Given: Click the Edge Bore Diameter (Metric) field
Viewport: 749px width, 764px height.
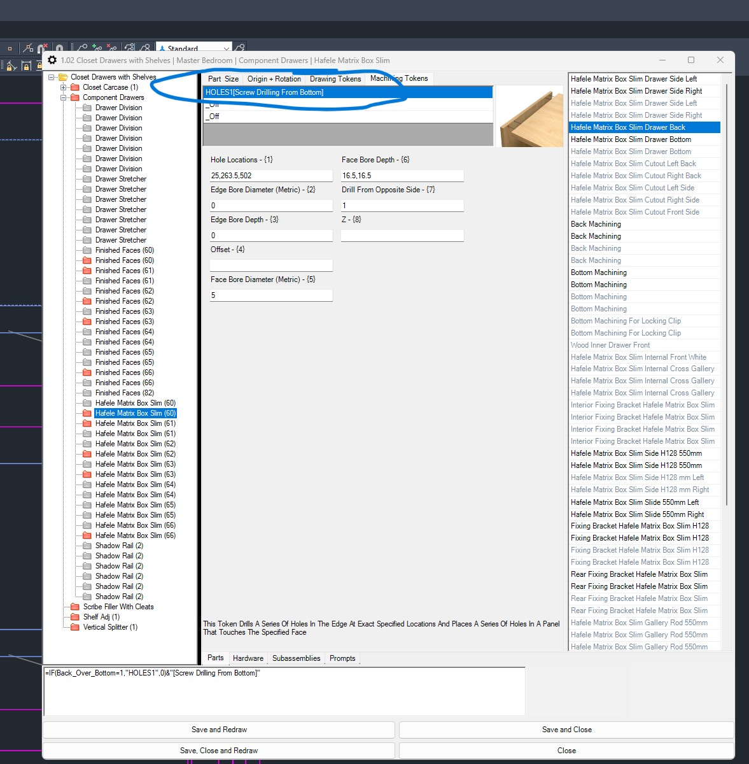Looking at the screenshot, I should [271, 206].
